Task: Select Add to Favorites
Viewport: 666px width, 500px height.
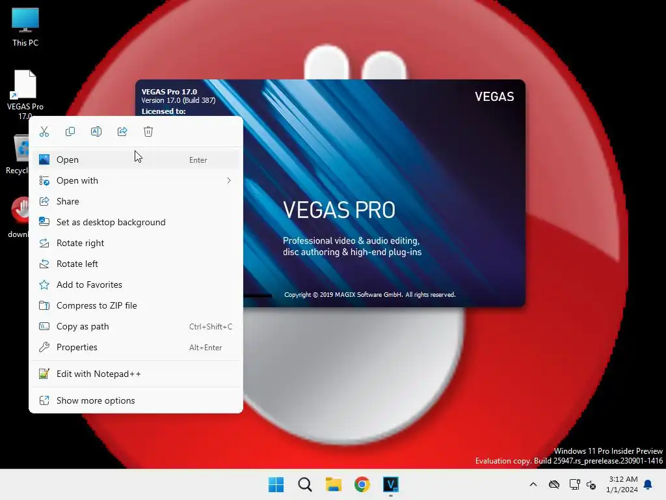Action: [136, 285]
